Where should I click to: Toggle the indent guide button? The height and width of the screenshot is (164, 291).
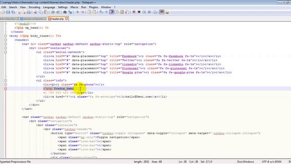point(112,12)
